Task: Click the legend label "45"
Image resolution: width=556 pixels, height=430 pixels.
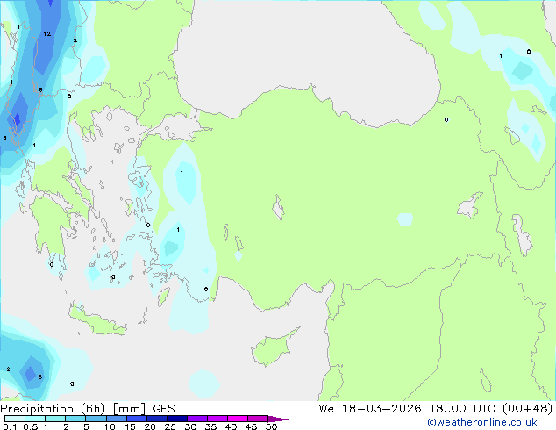Action: [x=251, y=426]
